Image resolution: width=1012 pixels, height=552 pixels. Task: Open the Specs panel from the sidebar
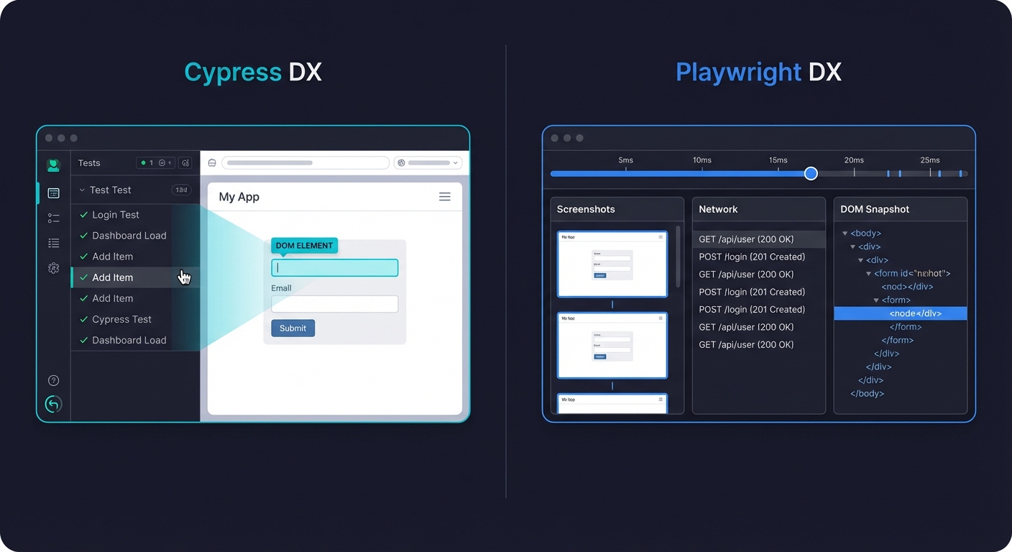53,193
